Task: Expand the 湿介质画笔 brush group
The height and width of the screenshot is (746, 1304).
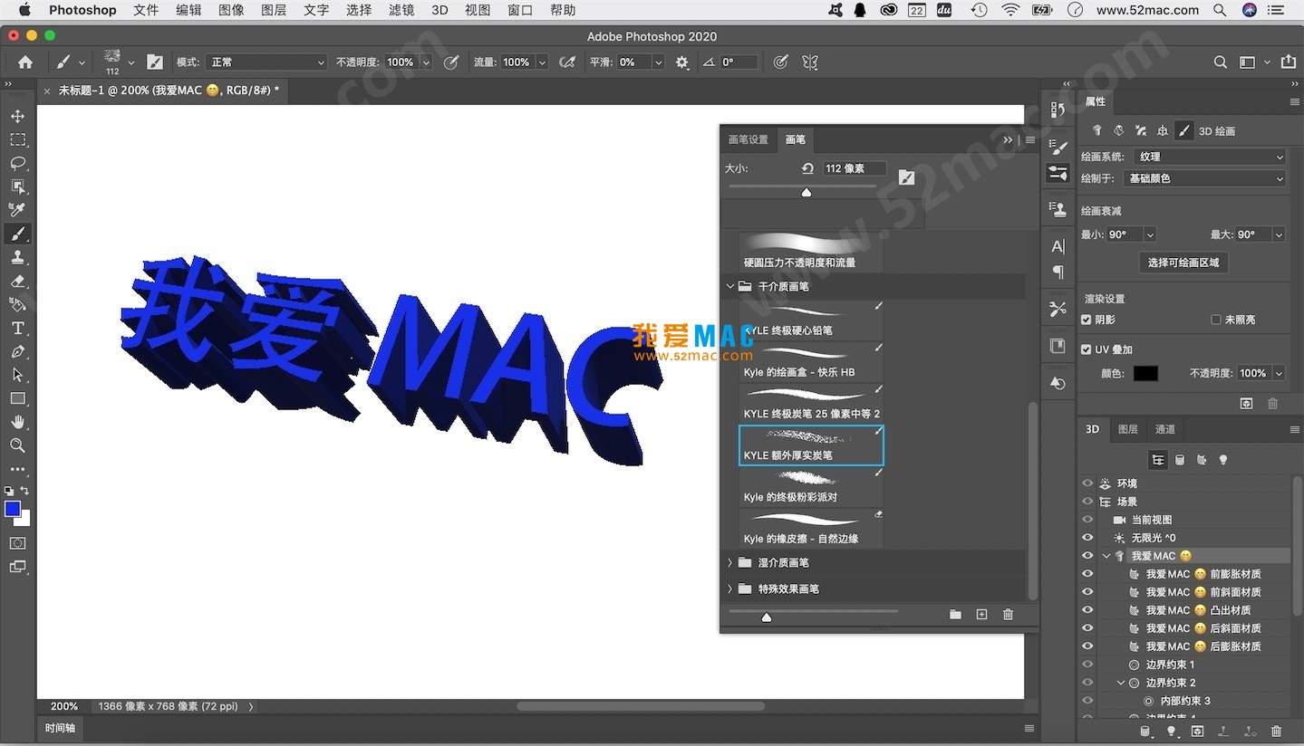Action: [730, 562]
